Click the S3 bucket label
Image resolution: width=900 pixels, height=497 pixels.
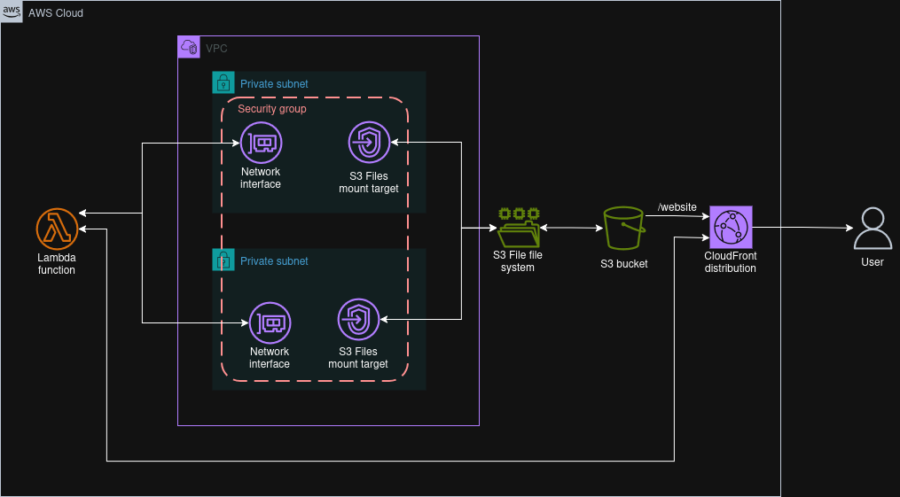(x=624, y=264)
